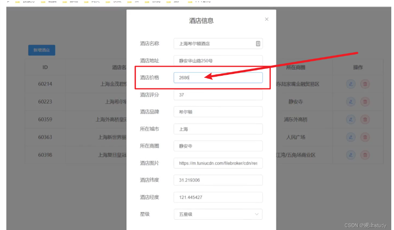Focus the 酒店经度 input field
This screenshot has height=230, width=394.
point(218,197)
